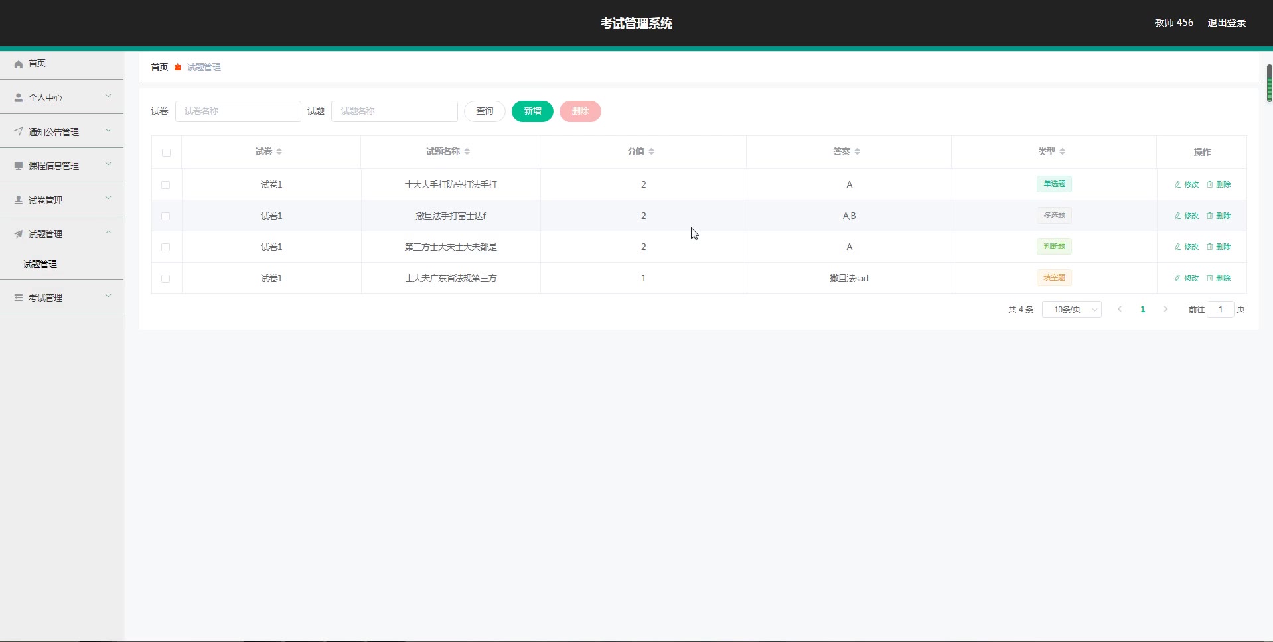
Task: Click the person icon beside 个人中心
Action: 19,97
